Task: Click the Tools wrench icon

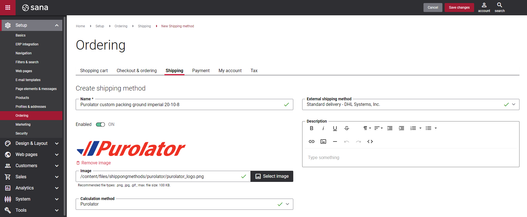Action: (8, 210)
